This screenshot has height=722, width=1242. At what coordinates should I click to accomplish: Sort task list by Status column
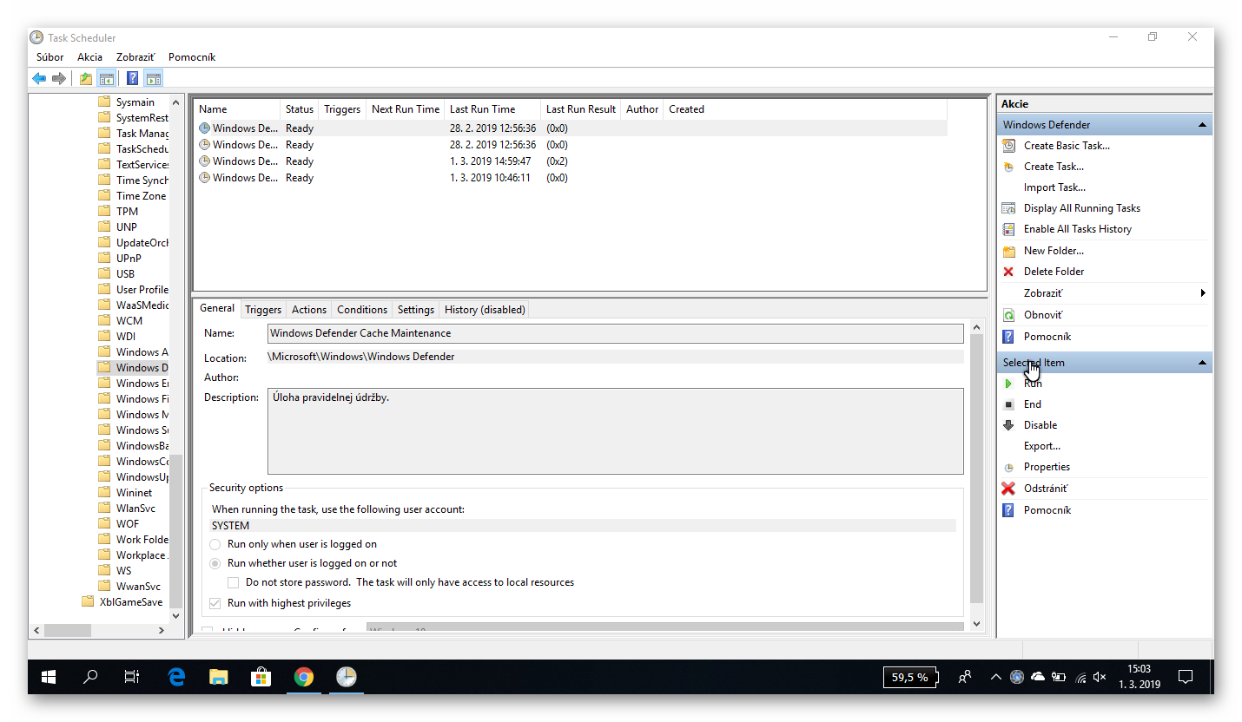(x=300, y=109)
